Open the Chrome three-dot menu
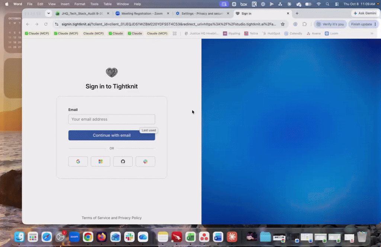The image size is (381, 247). pyautogui.click(x=375, y=24)
